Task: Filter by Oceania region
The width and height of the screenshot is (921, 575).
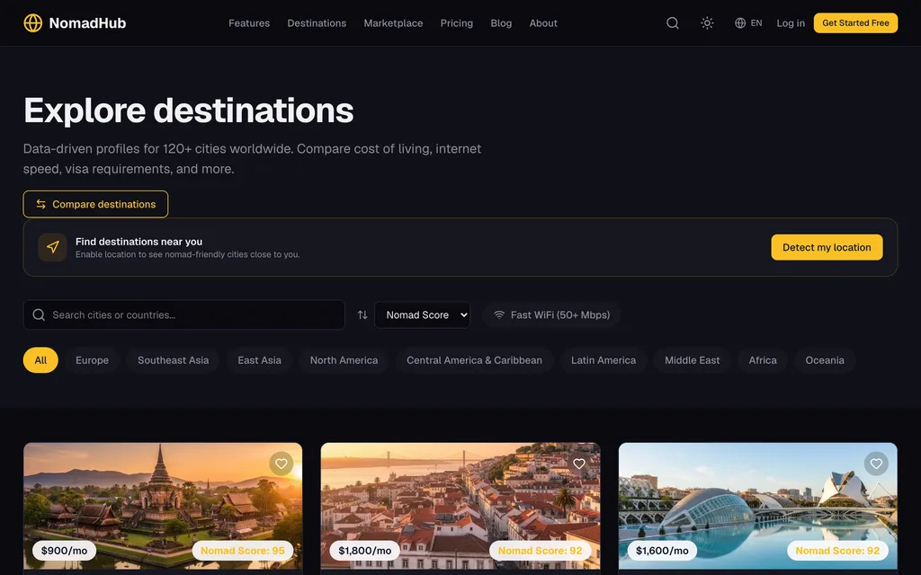Action: 825,360
